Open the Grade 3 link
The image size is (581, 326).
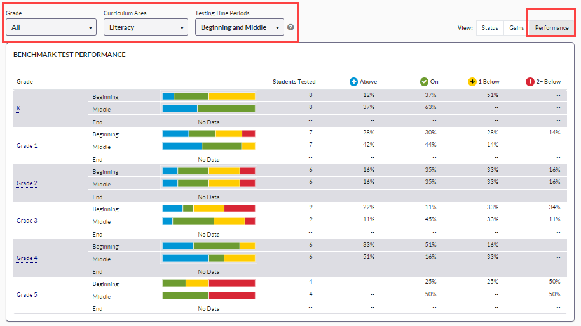coord(27,221)
